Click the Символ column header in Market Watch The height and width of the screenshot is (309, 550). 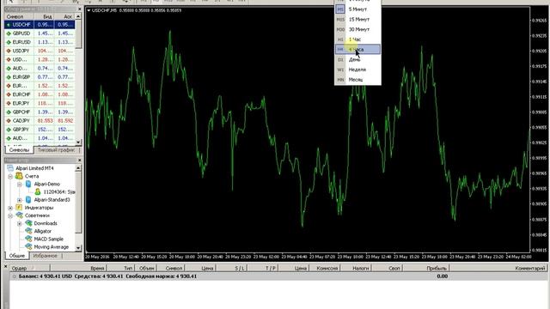19,16
